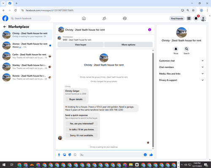Send quick reply "Sorry, it's not available."
The image size is (211, 168).
click(x=82, y=135)
